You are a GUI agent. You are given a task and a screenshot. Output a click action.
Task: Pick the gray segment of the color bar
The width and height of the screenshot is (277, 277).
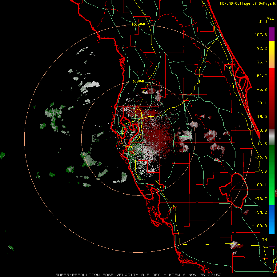point(272,137)
